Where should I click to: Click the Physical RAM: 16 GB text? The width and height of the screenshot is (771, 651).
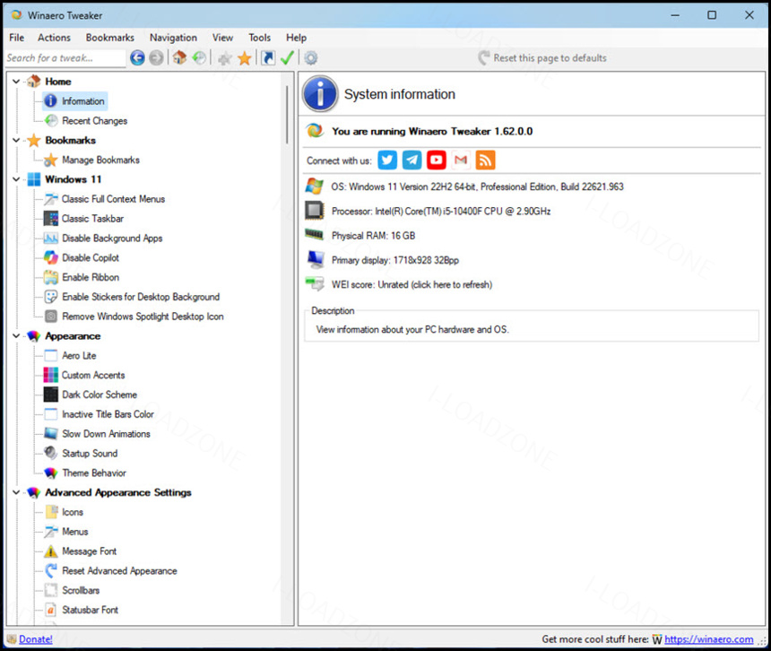[x=373, y=236]
